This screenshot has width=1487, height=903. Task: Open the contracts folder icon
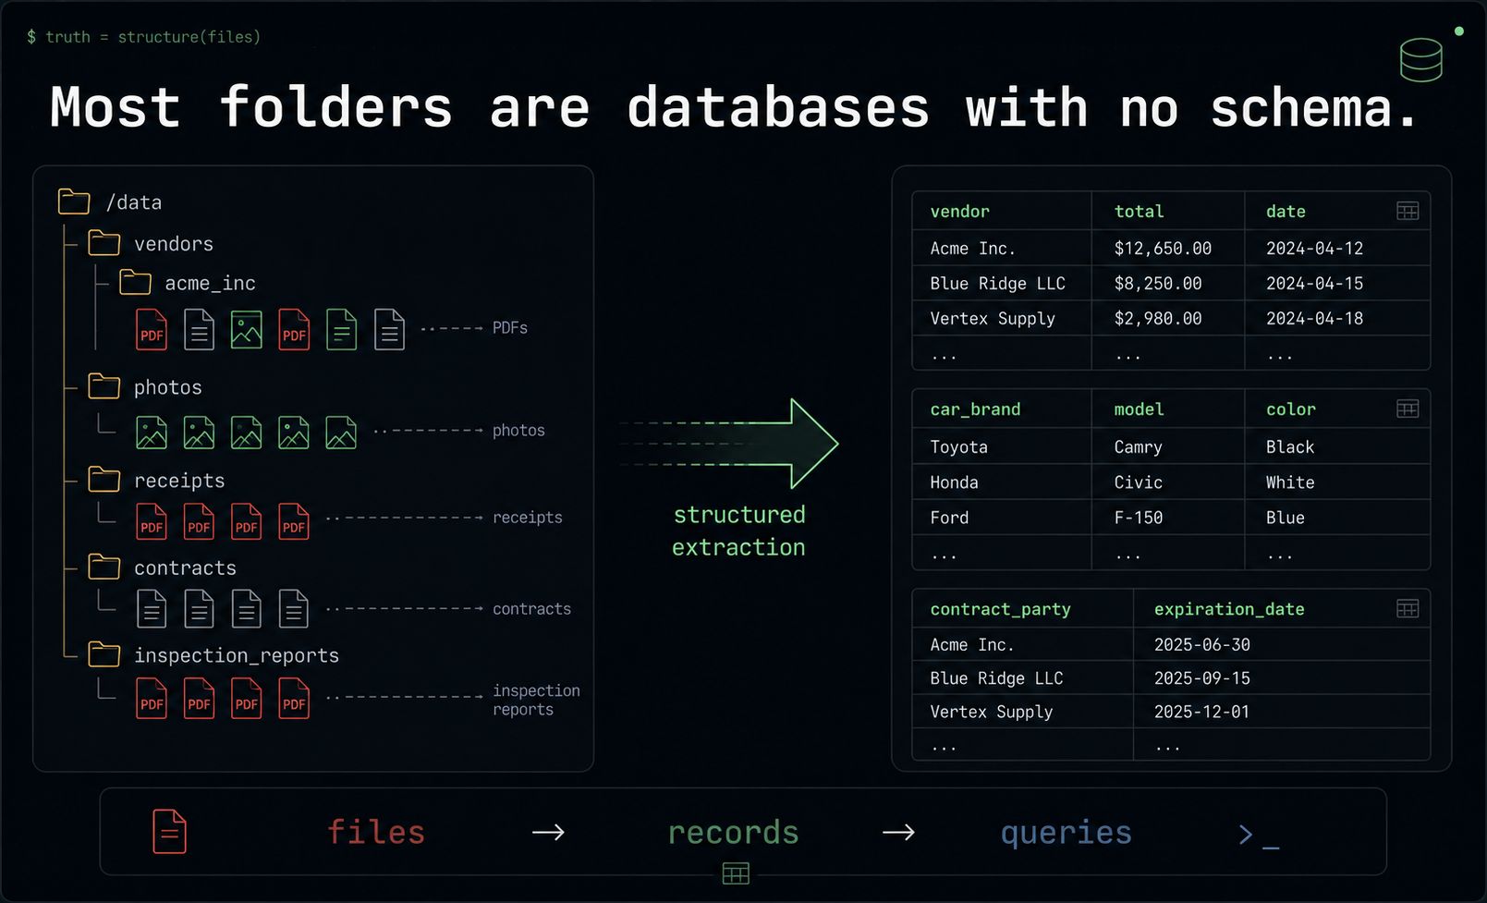coord(104,567)
